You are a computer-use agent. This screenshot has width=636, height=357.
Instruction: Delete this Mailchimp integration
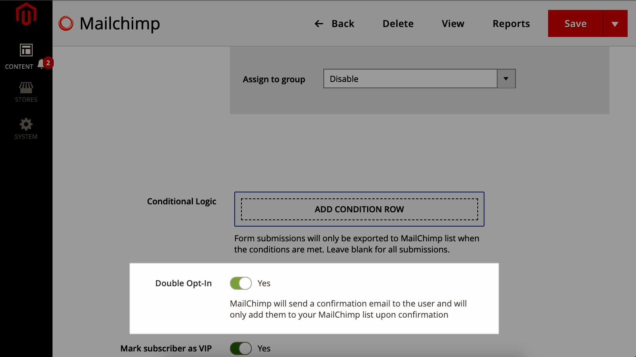click(x=398, y=24)
